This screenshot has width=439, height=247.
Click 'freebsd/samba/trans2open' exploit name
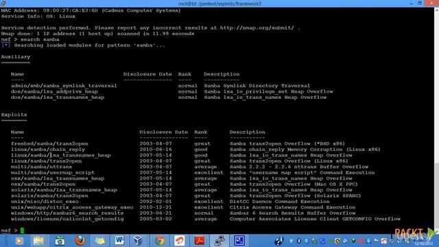49,143
